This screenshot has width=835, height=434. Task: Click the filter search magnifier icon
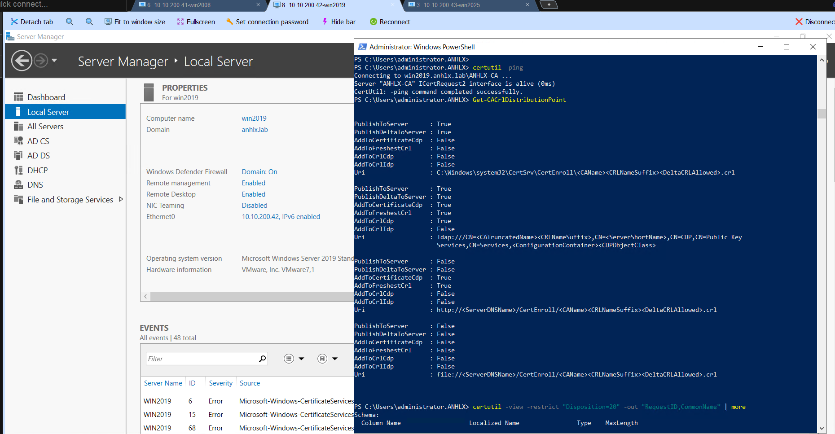pyautogui.click(x=262, y=359)
